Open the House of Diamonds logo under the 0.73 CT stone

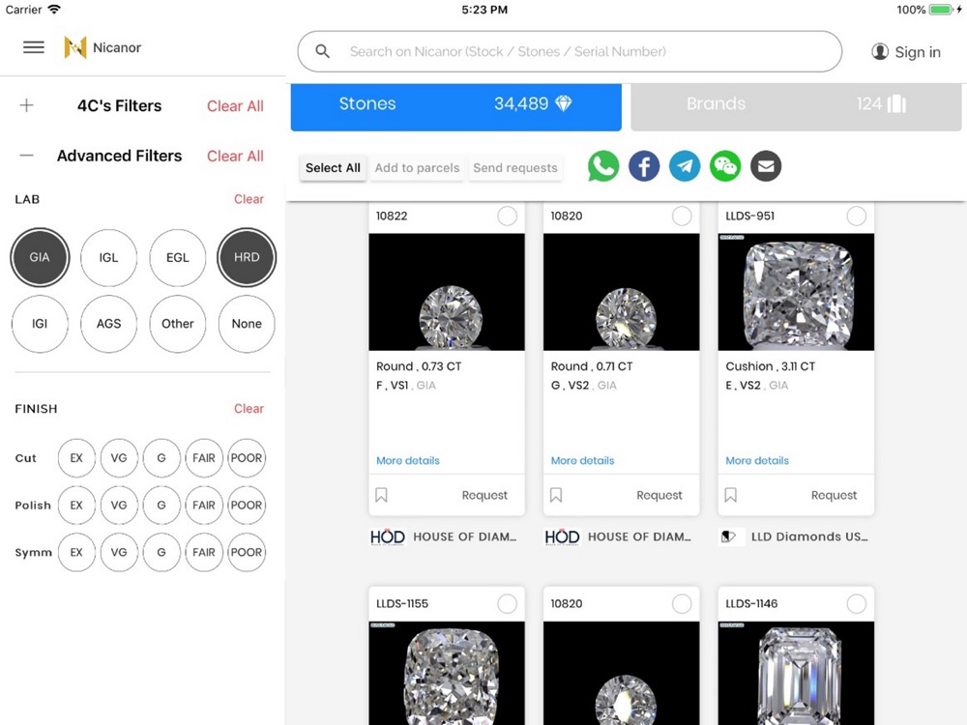[388, 536]
